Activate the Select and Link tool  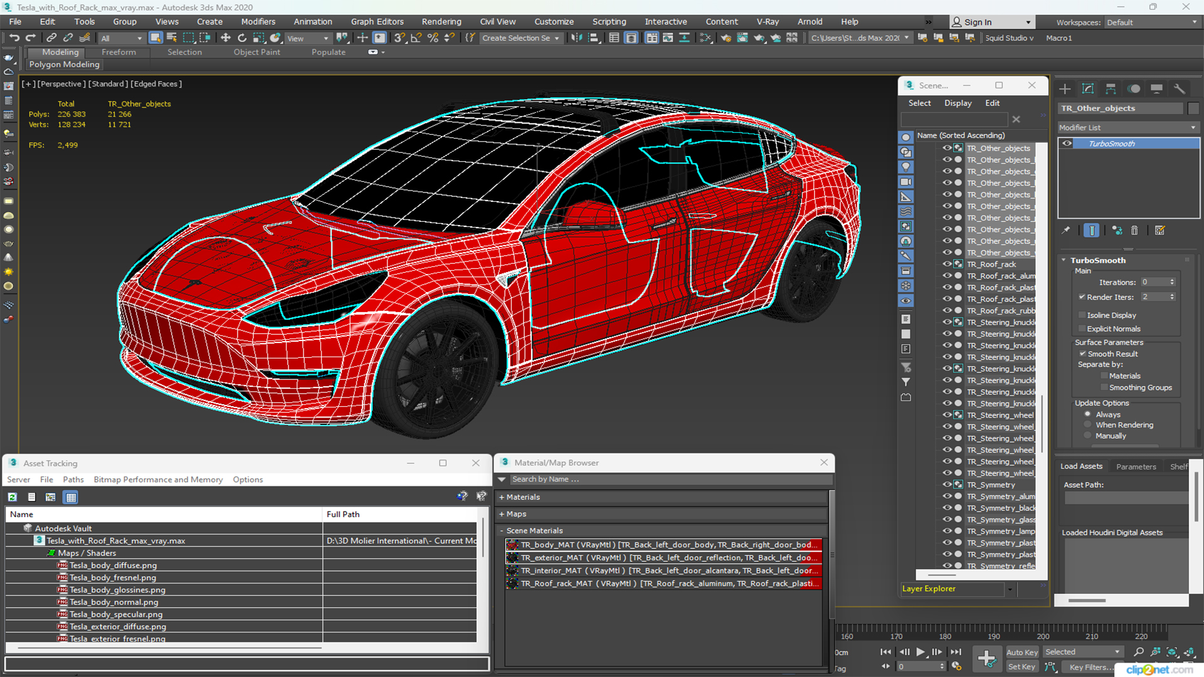[x=51, y=38]
